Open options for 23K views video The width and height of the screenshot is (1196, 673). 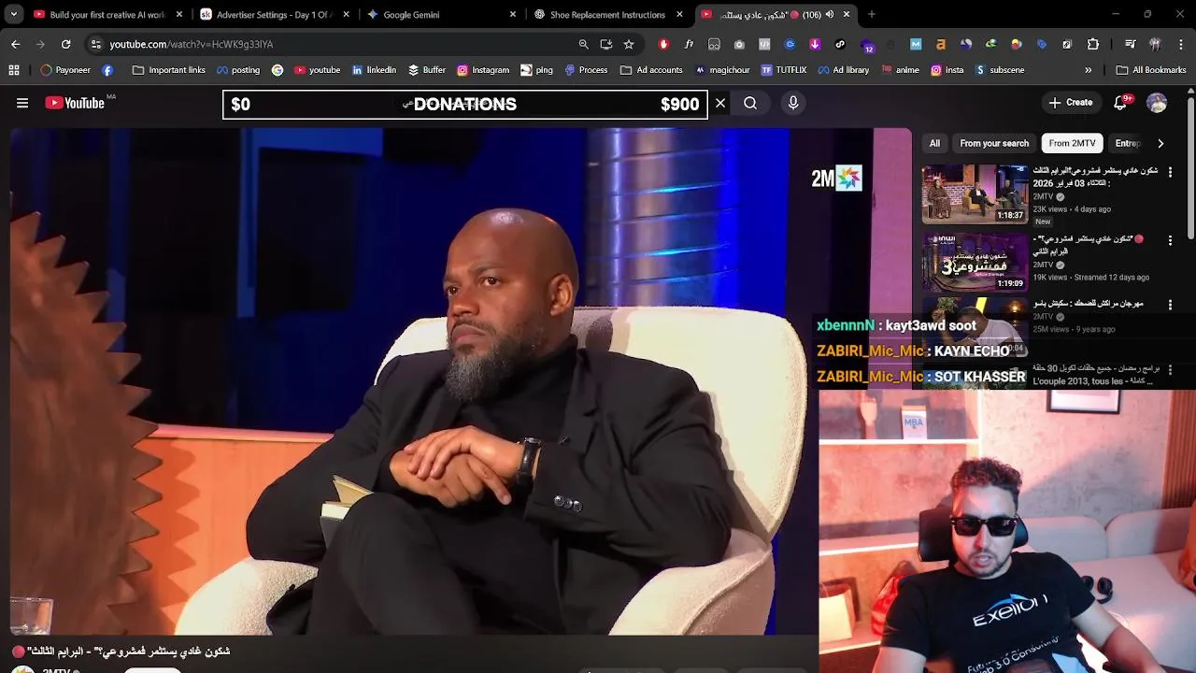click(x=1170, y=173)
